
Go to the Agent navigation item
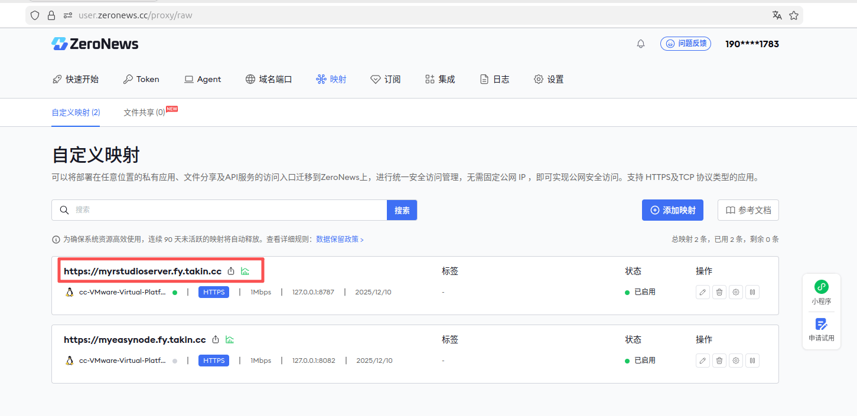203,79
